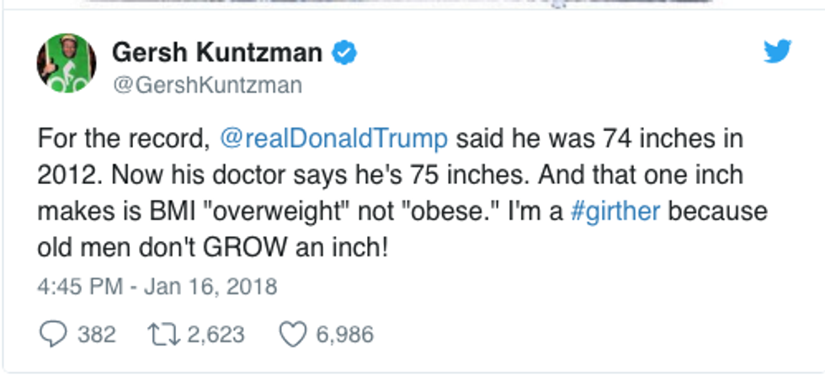Click the 6,986 likes count
Screen dimensions: 825x380
344,335
